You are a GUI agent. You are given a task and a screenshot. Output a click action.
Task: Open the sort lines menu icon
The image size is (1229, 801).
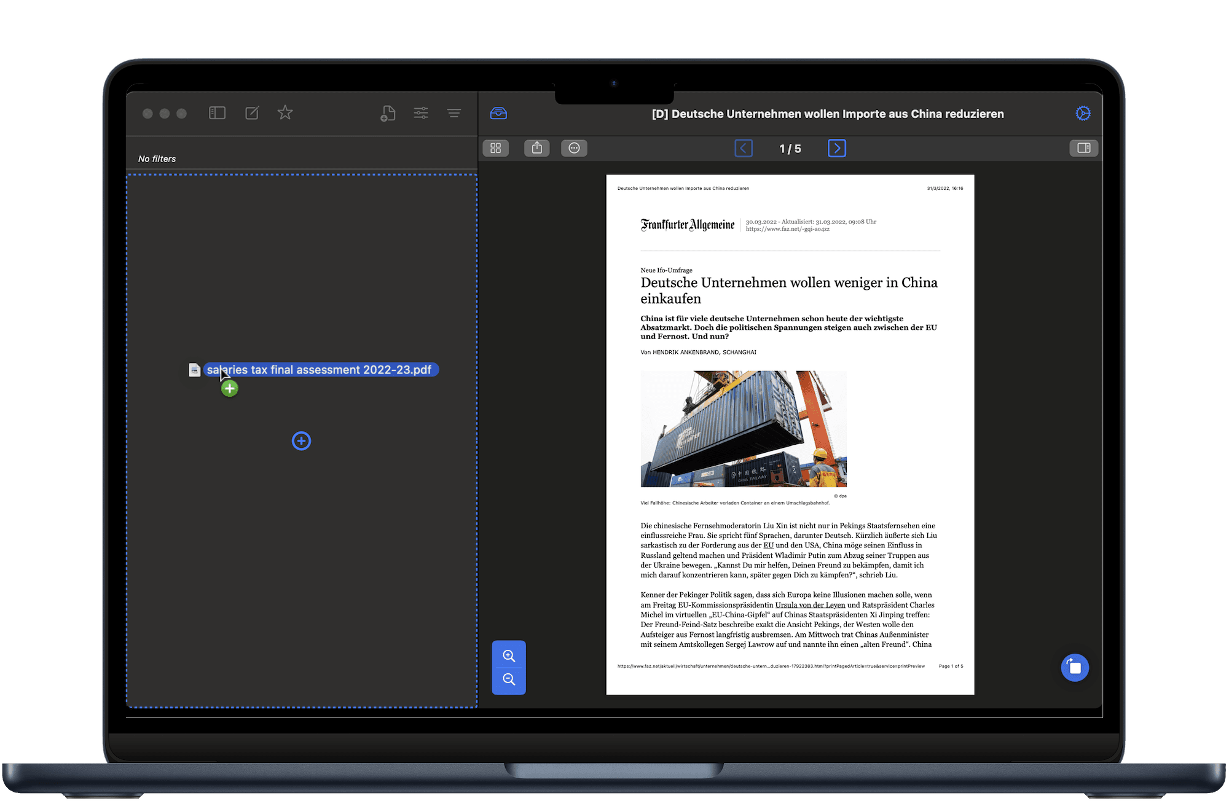pyautogui.click(x=454, y=113)
